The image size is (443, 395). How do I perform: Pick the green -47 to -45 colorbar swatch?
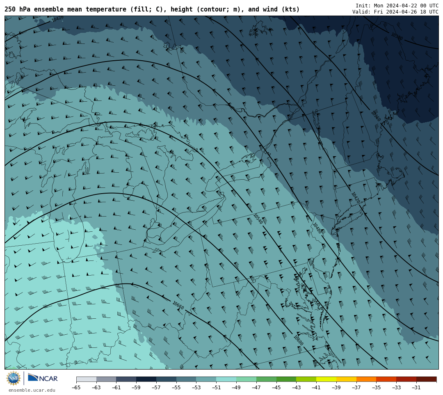tap(267, 379)
